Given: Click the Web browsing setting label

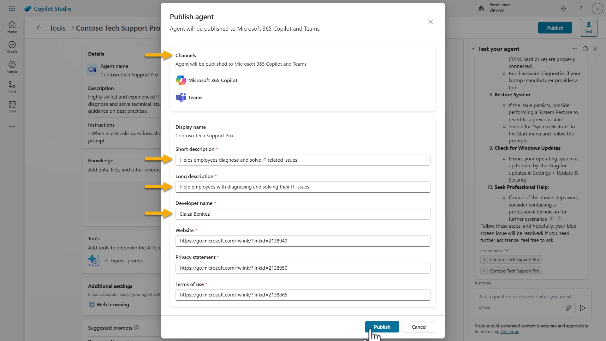Looking at the screenshot, I should [x=113, y=304].
